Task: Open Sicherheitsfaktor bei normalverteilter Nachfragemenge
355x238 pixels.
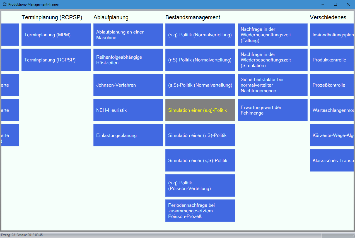Action: (x=272, y=85)
